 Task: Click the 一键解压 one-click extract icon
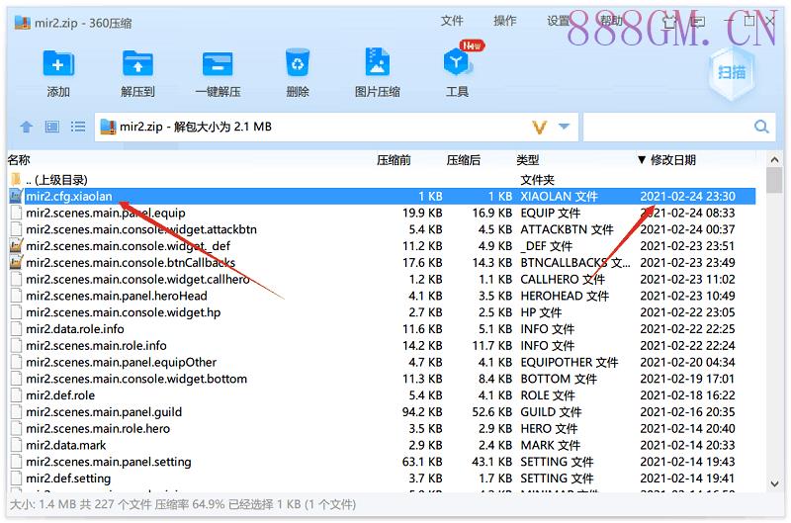tap(218, 64)
